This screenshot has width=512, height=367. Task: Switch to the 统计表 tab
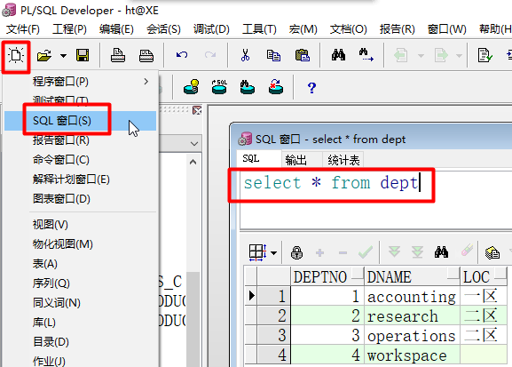click(x=343, y=160)
